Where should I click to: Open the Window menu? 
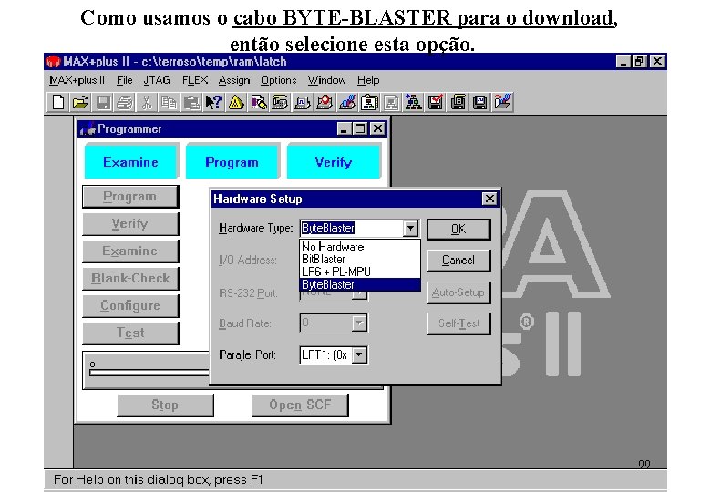(x=326, y=80)
